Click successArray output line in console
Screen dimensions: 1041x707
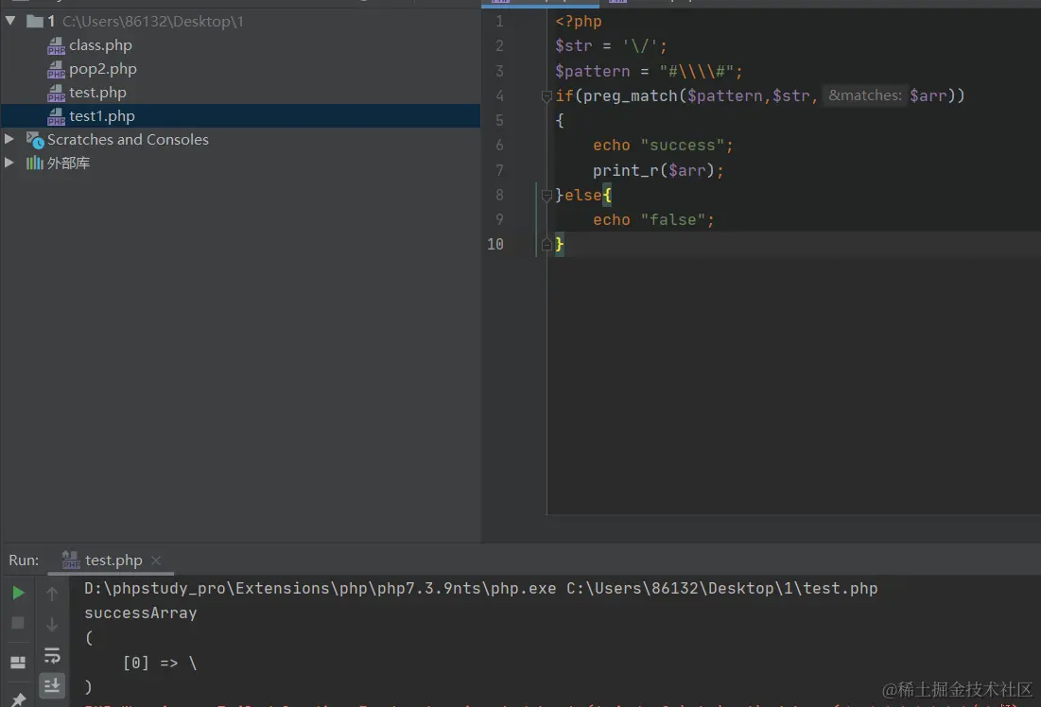(x=140, y=612)
